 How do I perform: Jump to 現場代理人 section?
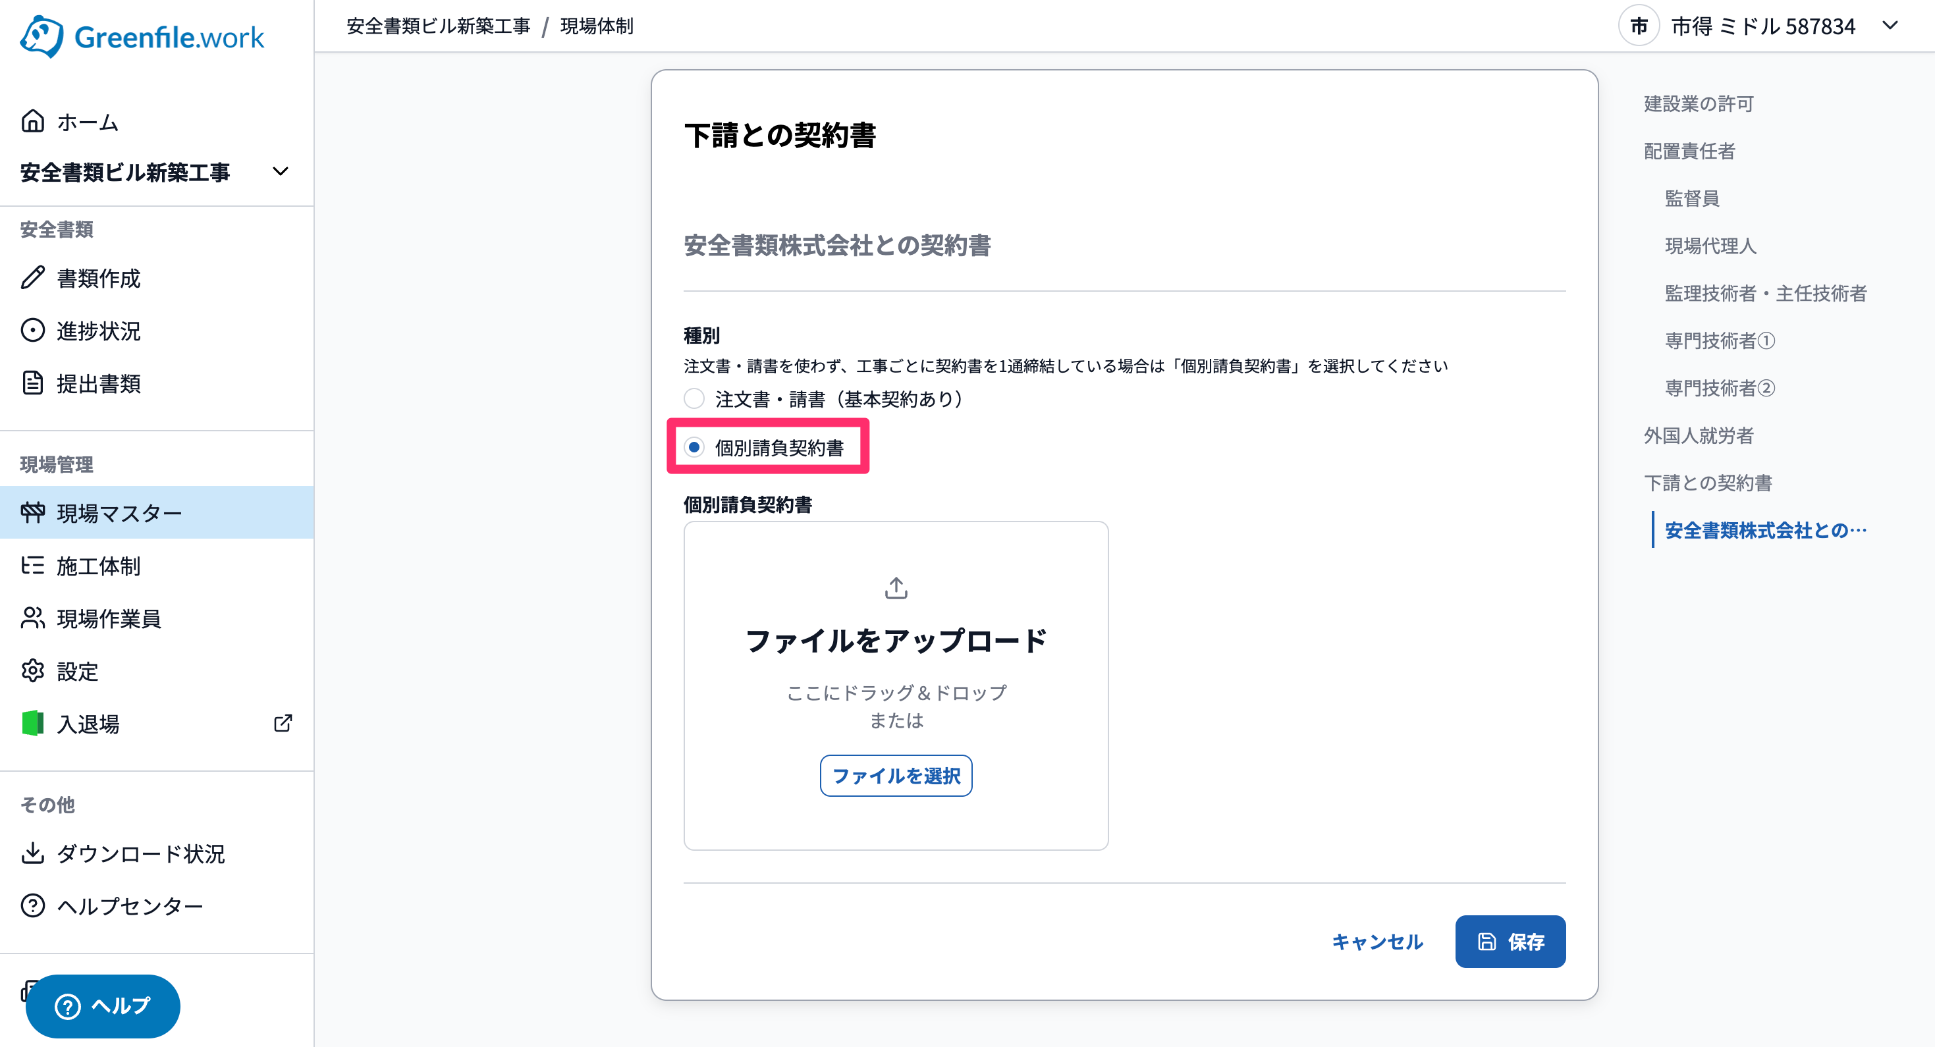1711,246
